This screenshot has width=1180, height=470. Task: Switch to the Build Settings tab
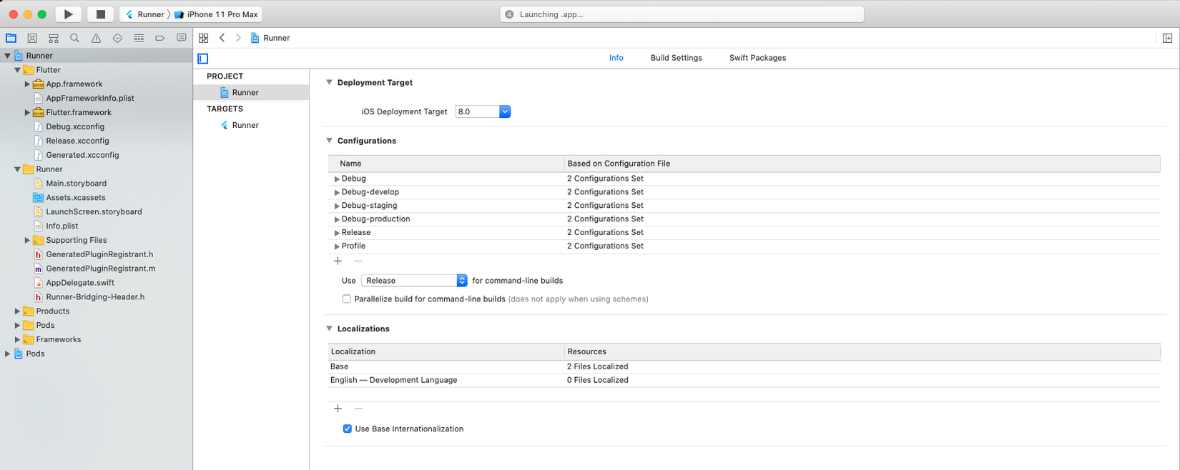(676, 58)
